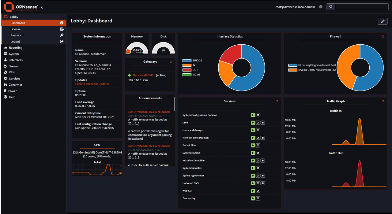This screenshot has width=392, height=214.
Task: Restart the Packet Filter service
Action: (258, 146)
